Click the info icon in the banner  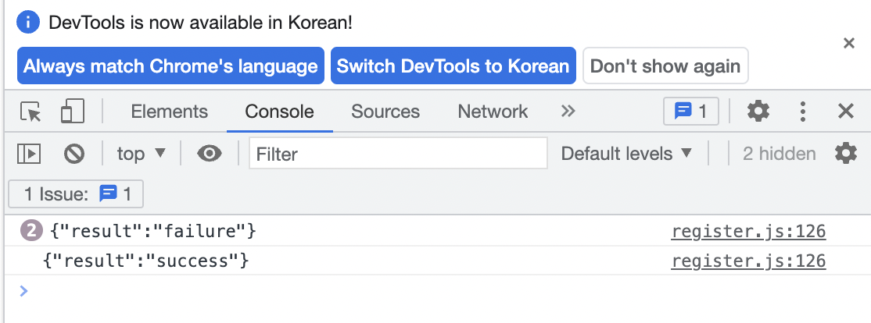click(x=28, y=22)
